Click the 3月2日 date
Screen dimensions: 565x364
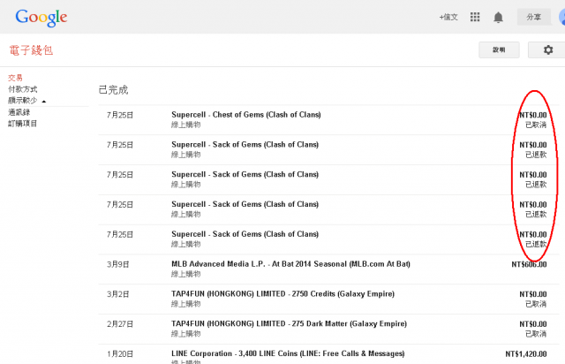(117, 294)
